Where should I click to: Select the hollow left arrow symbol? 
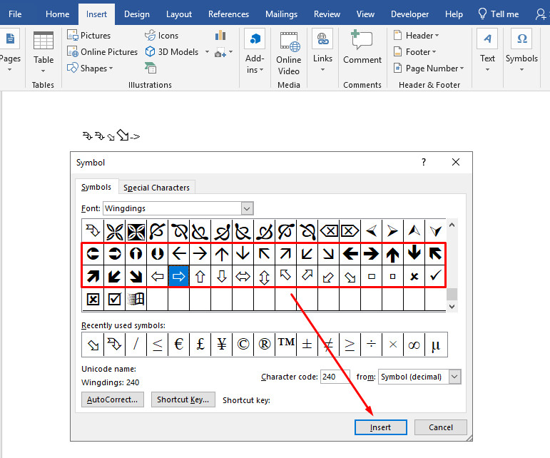point(158,276)
